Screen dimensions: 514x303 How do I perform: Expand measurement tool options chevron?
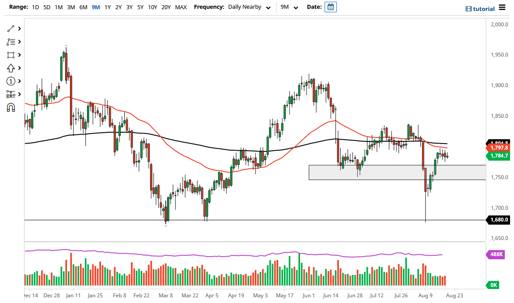20,94
